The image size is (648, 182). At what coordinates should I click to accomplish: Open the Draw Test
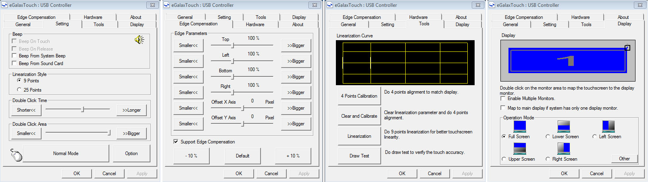(x=359, y=156)
